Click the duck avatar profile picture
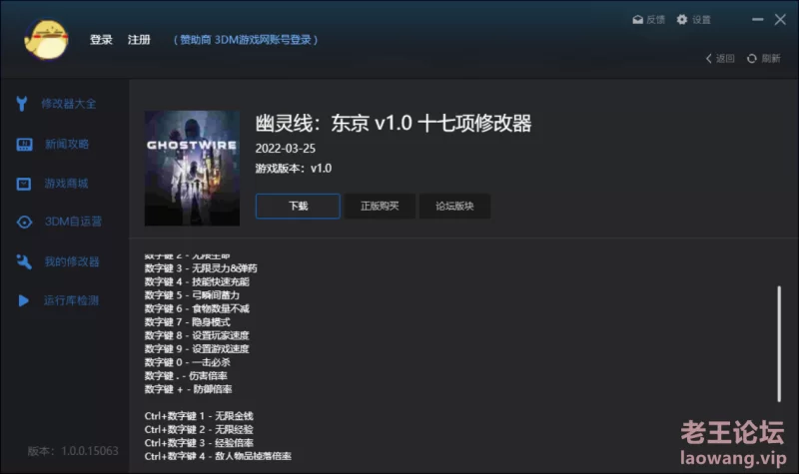799x474 pixels. 46,39
